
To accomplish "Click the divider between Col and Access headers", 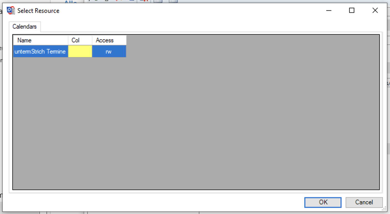I will 92,40.
